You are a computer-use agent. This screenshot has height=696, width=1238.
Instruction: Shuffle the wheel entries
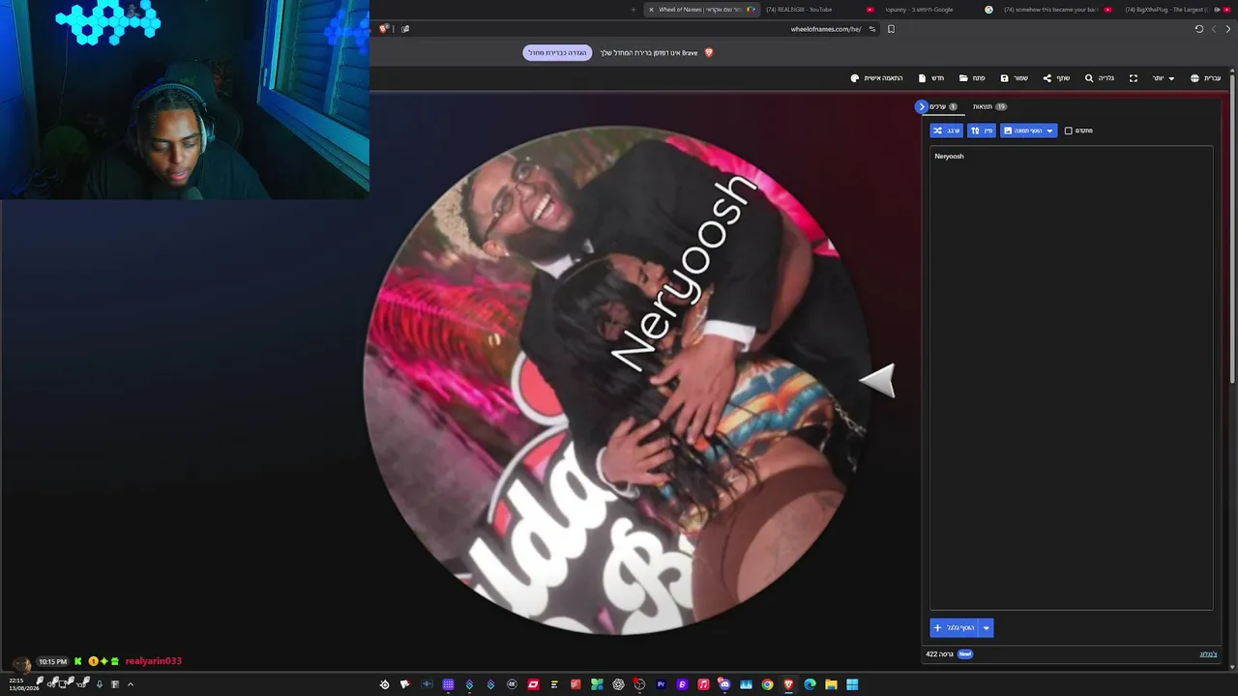[947, 130]
